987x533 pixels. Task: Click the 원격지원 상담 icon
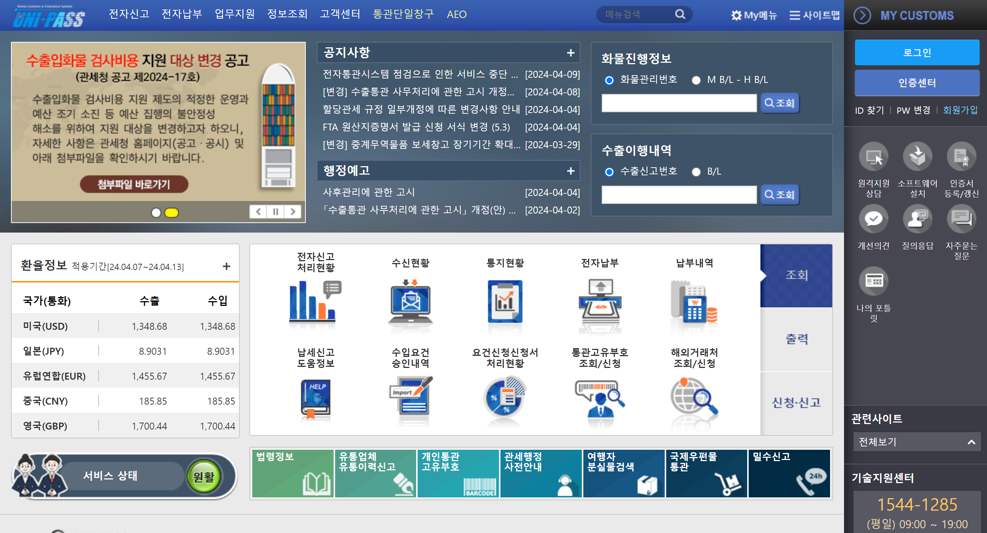[x=874, y=156]
